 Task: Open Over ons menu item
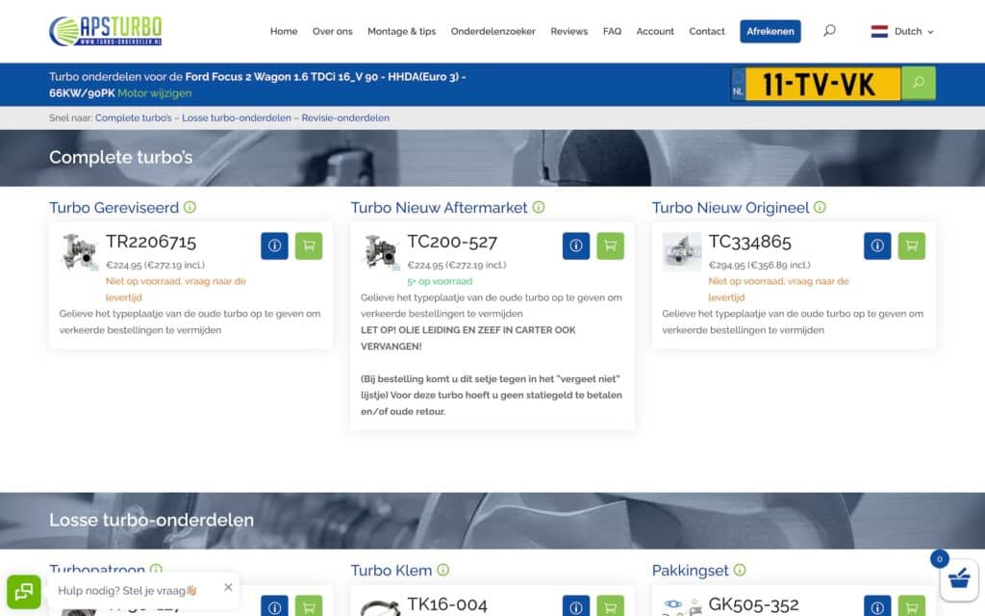coord(332,32)
